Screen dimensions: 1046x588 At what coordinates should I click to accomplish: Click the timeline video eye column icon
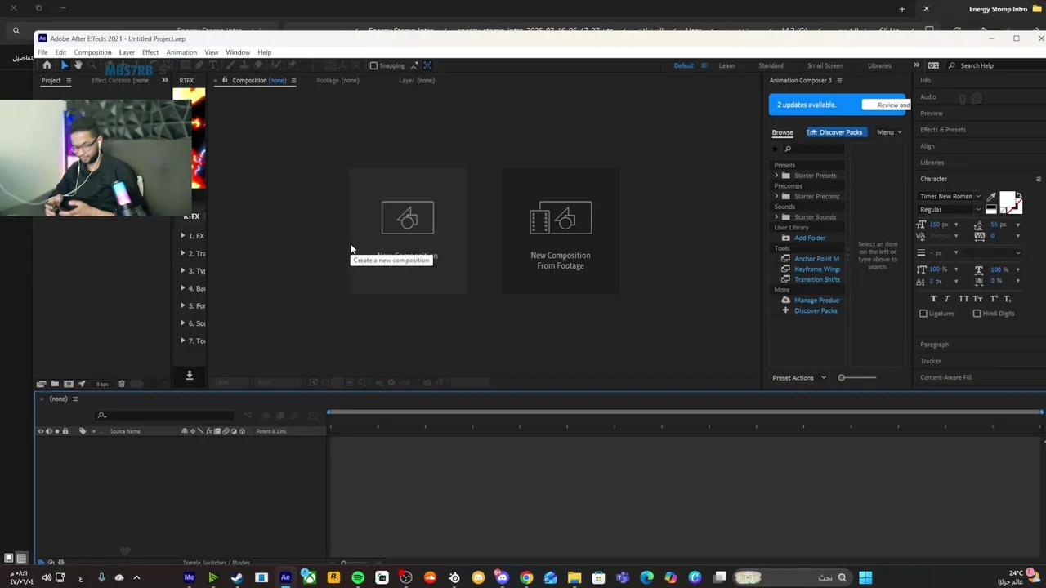(40, 431)
